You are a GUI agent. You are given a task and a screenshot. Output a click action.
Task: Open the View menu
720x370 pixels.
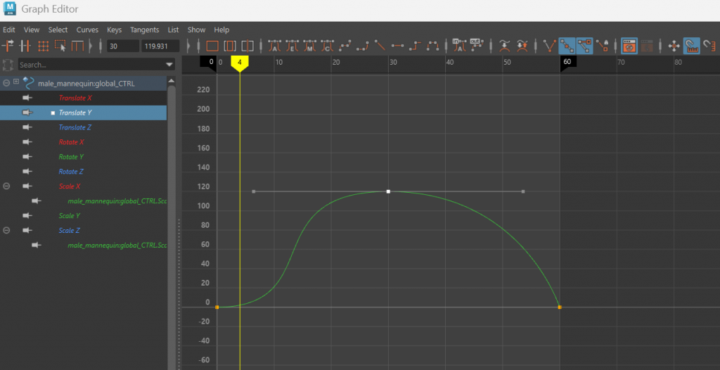(x=32, y=30)
